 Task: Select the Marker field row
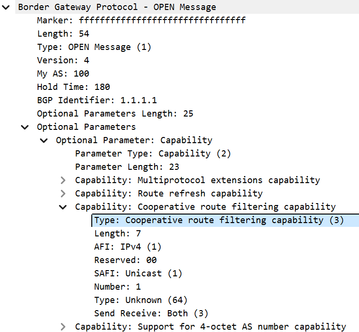pos(141,20)
